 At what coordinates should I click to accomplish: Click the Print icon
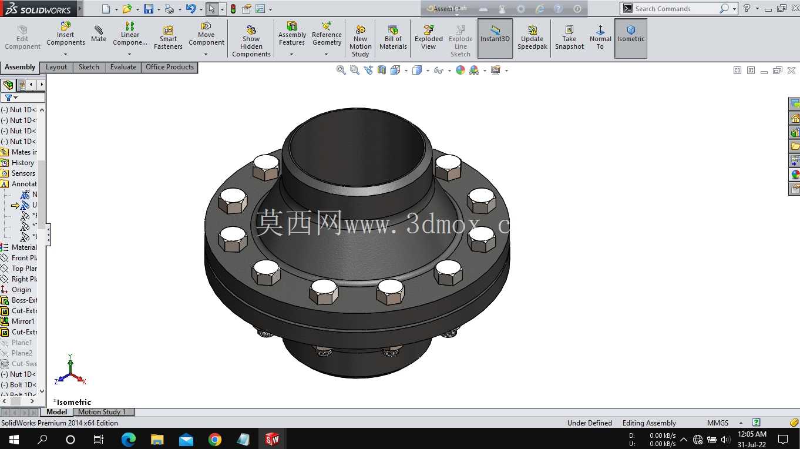coord(169,9)
